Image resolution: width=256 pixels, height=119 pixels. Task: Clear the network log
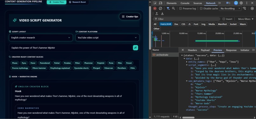(160, 8)
